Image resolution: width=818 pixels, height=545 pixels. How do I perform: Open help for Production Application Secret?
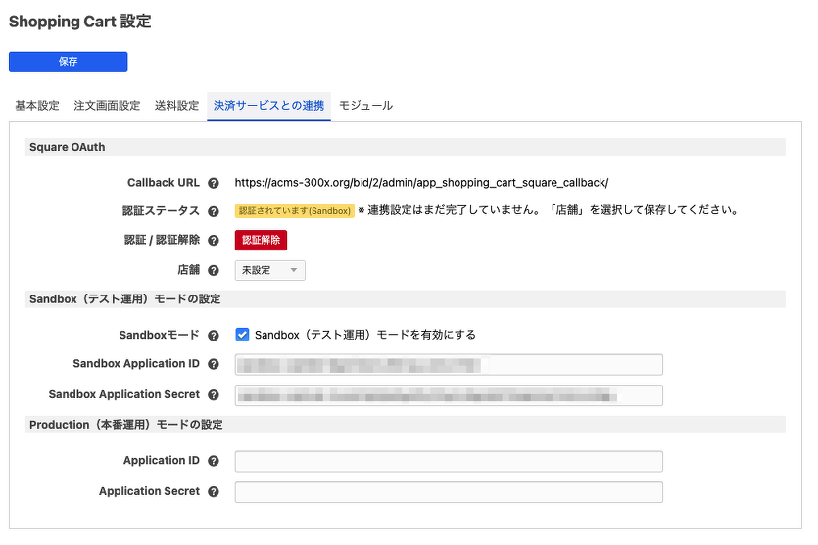coord(214,491)
